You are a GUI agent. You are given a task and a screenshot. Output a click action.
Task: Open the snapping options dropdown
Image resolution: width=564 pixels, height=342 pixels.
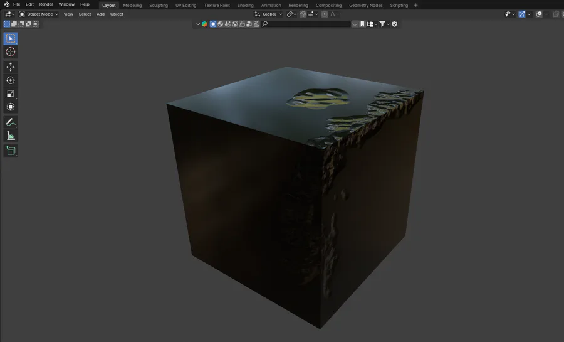[x=313, y=14]
